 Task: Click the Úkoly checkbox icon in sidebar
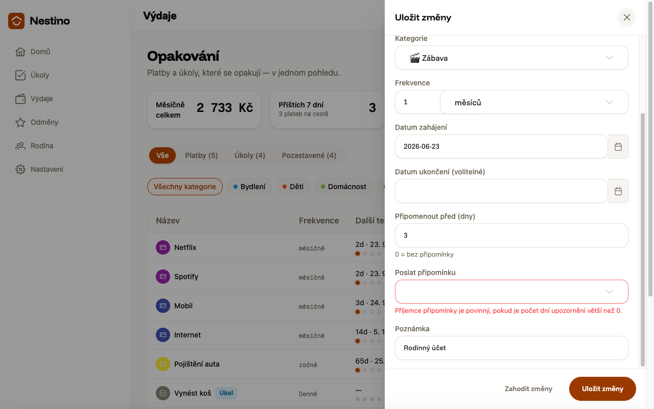coord(20,75)
